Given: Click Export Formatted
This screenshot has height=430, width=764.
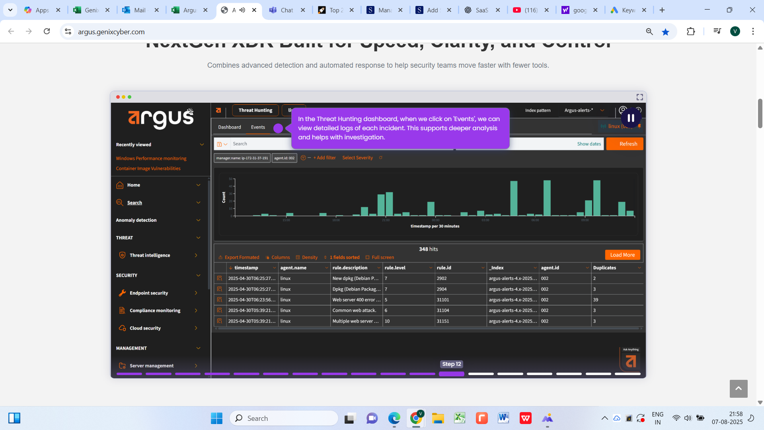Looking at the screenshot, I should click(x=239, y=258).
